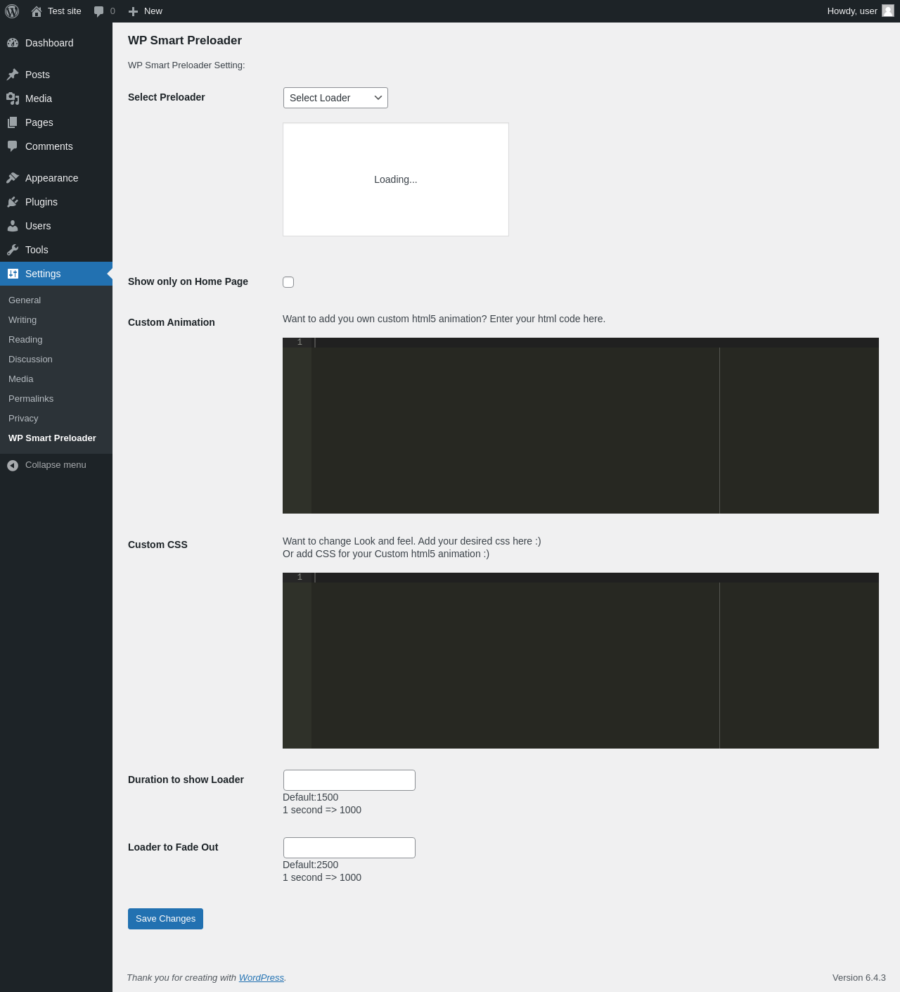Click the Custom CSS label

click(x=157, y=545)
